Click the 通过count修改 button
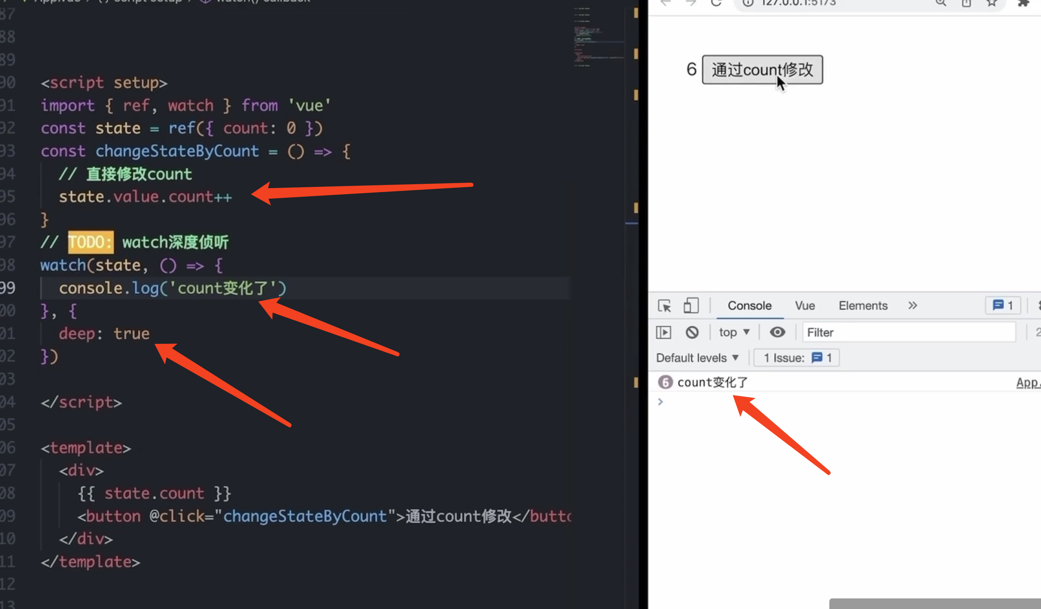The image size is (1041, 609). click(x=762, y=70)
